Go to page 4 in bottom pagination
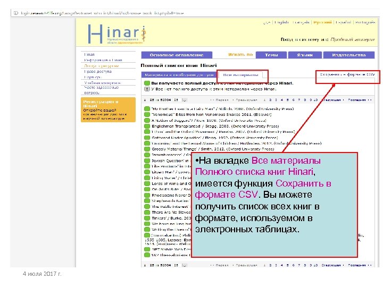 coord(281,265)
